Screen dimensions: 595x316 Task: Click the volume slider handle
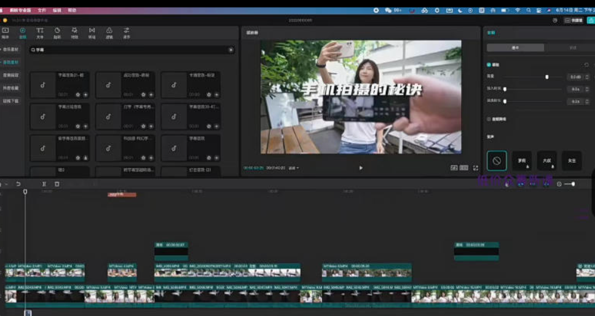coord(546,77)
